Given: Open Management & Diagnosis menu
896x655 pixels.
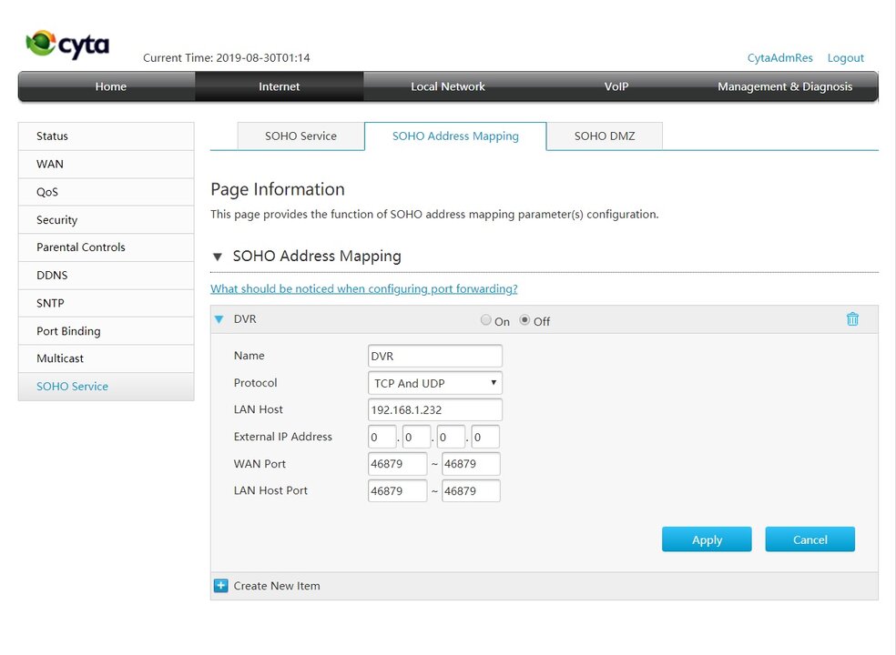Looking at the screenshot, I should tap(785, 86).
